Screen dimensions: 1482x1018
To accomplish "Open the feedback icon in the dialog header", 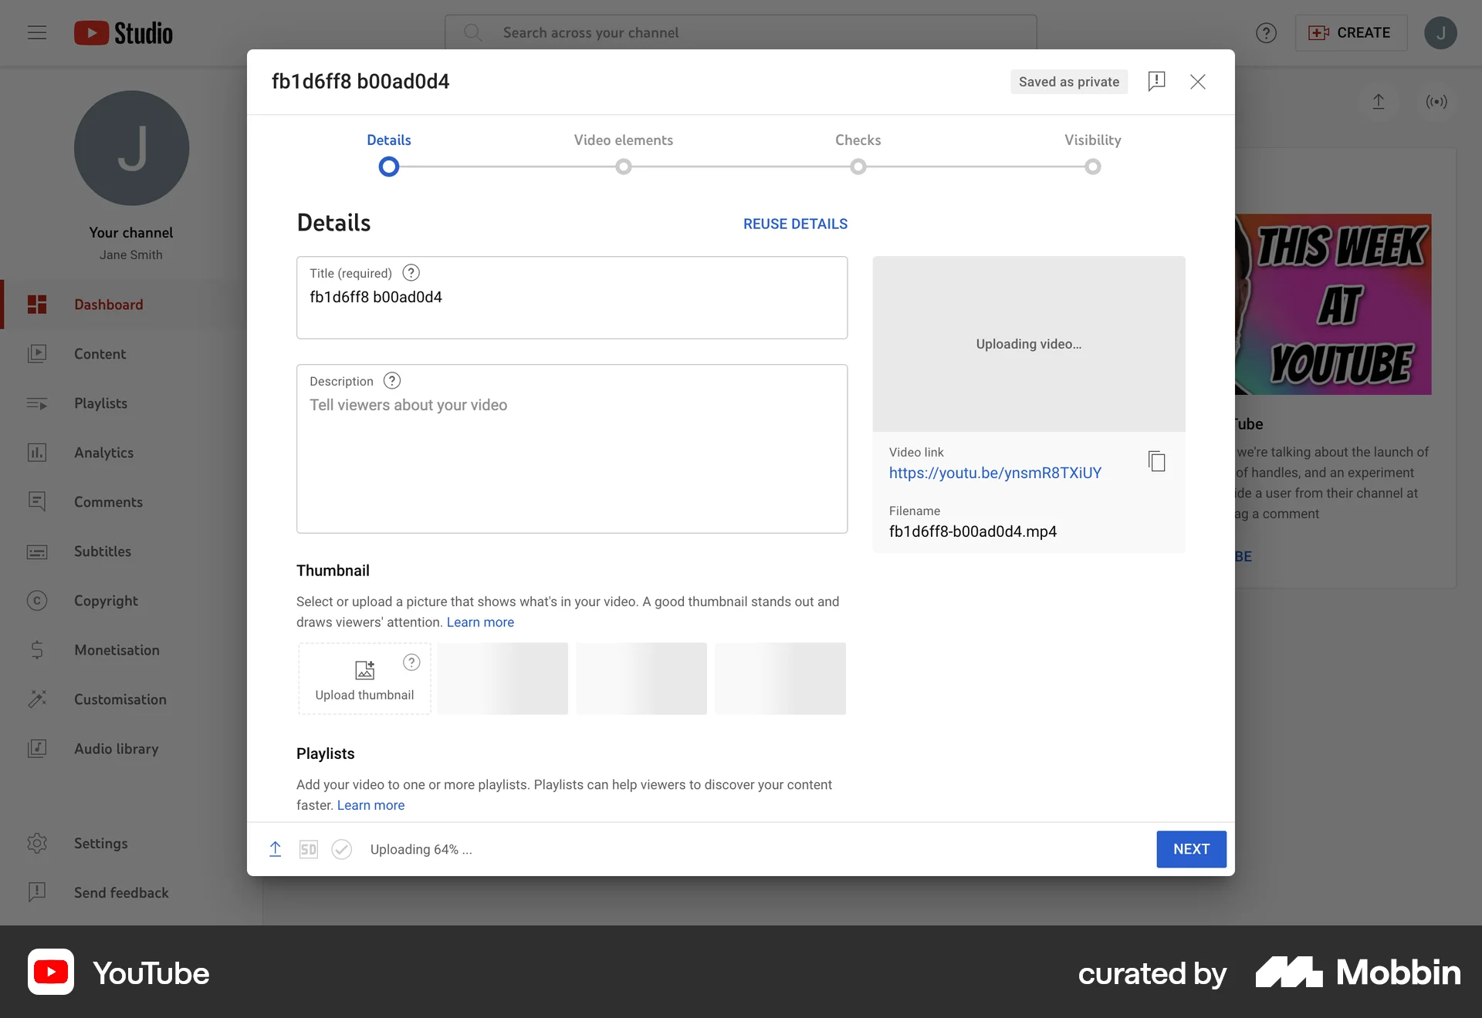I will (1156, 81).
